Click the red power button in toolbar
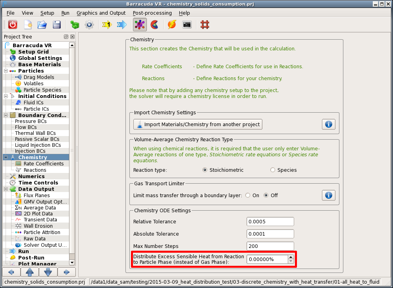 pos(13,25)
